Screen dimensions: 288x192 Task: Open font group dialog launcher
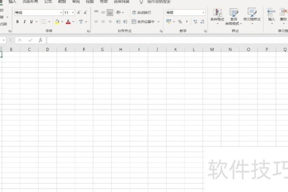point(88,31)
